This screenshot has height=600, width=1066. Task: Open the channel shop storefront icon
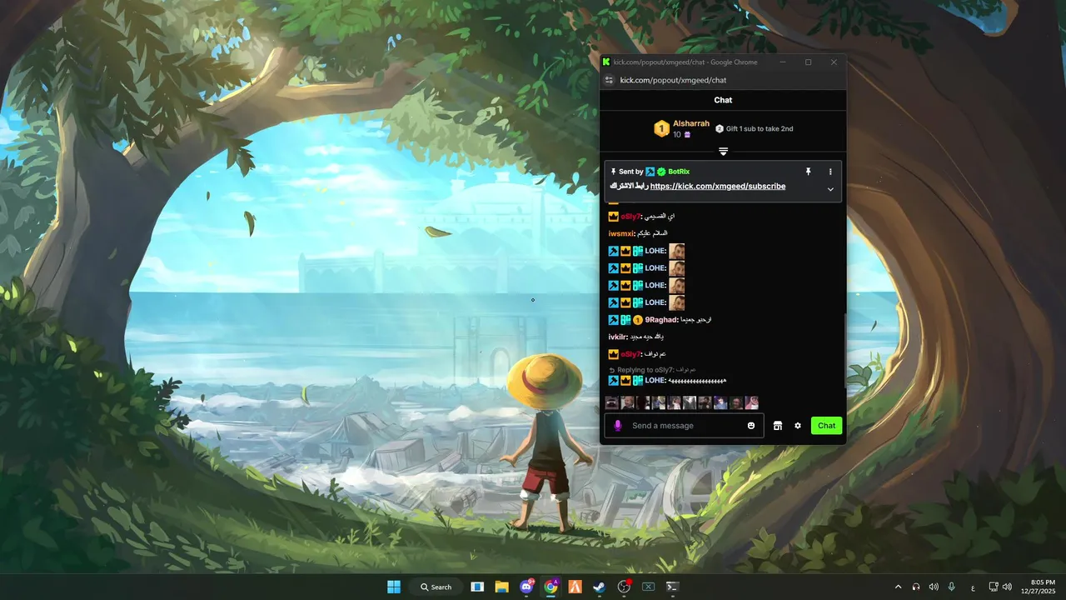pyautogui.click(x=777, y=426)
